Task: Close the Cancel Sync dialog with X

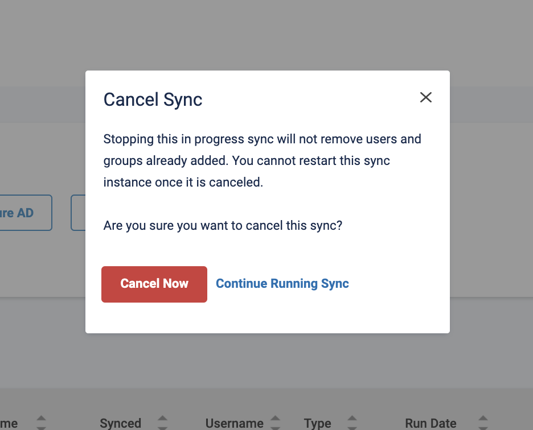Action: click(x=425, y=97)
